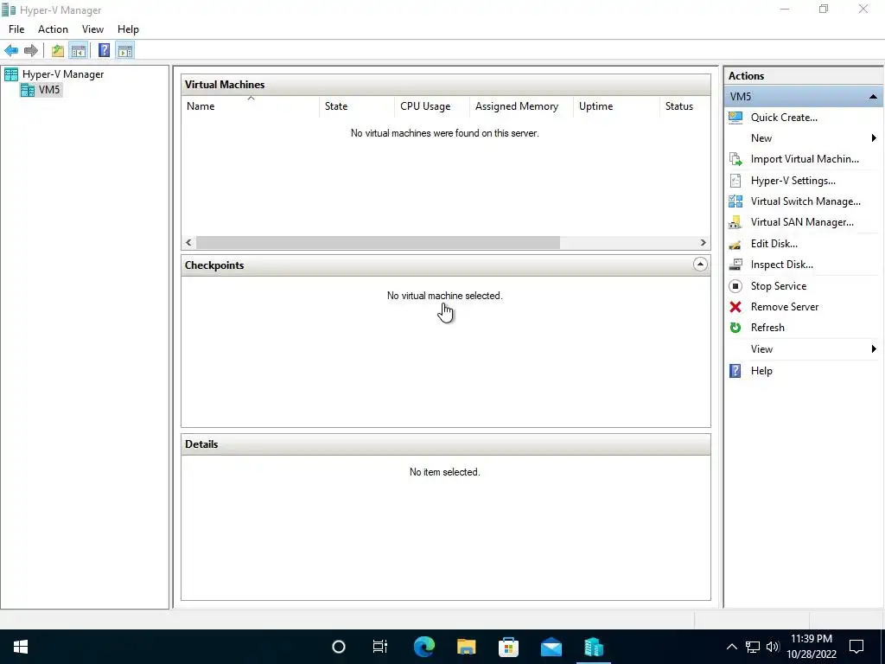The width and height of the screenshot is (885, 664).
Task: Click the Quick Create icon
Action: coord(735,118)
